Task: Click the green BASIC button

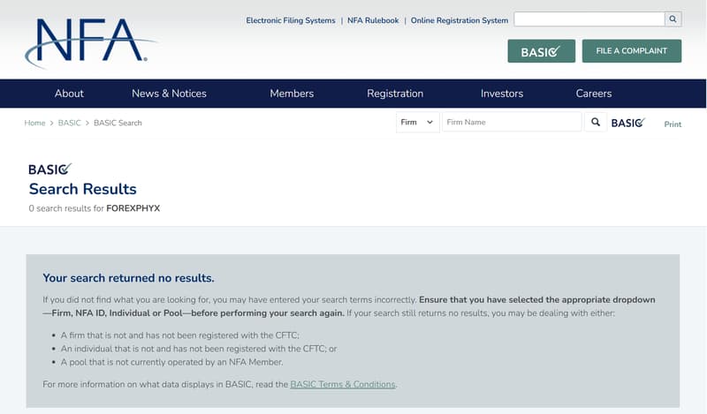Action: click(x=541, y=51)
